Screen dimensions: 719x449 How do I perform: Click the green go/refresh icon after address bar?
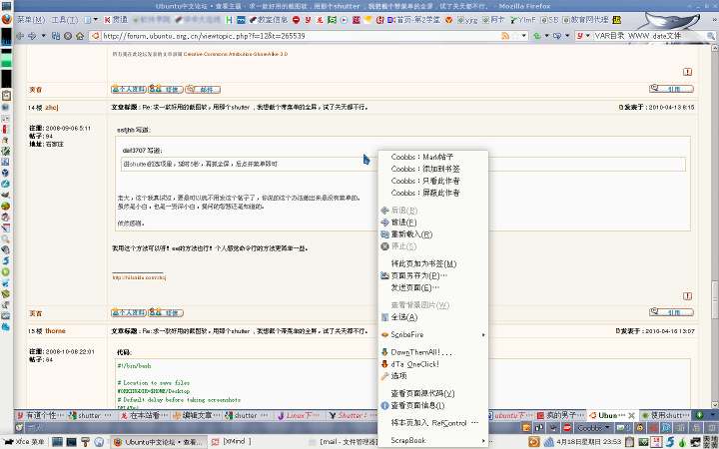click(537, 36)
